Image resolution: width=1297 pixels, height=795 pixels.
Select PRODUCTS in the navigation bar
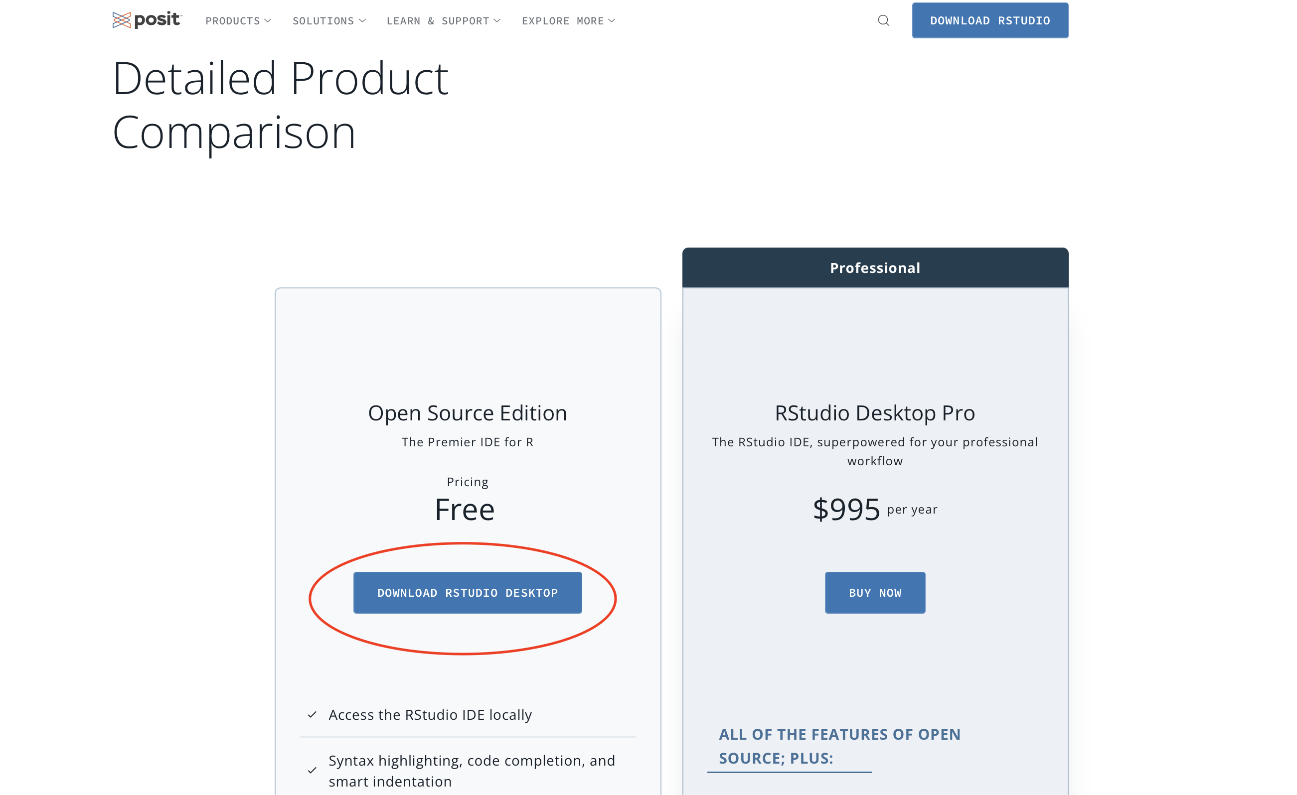[233, 20]
